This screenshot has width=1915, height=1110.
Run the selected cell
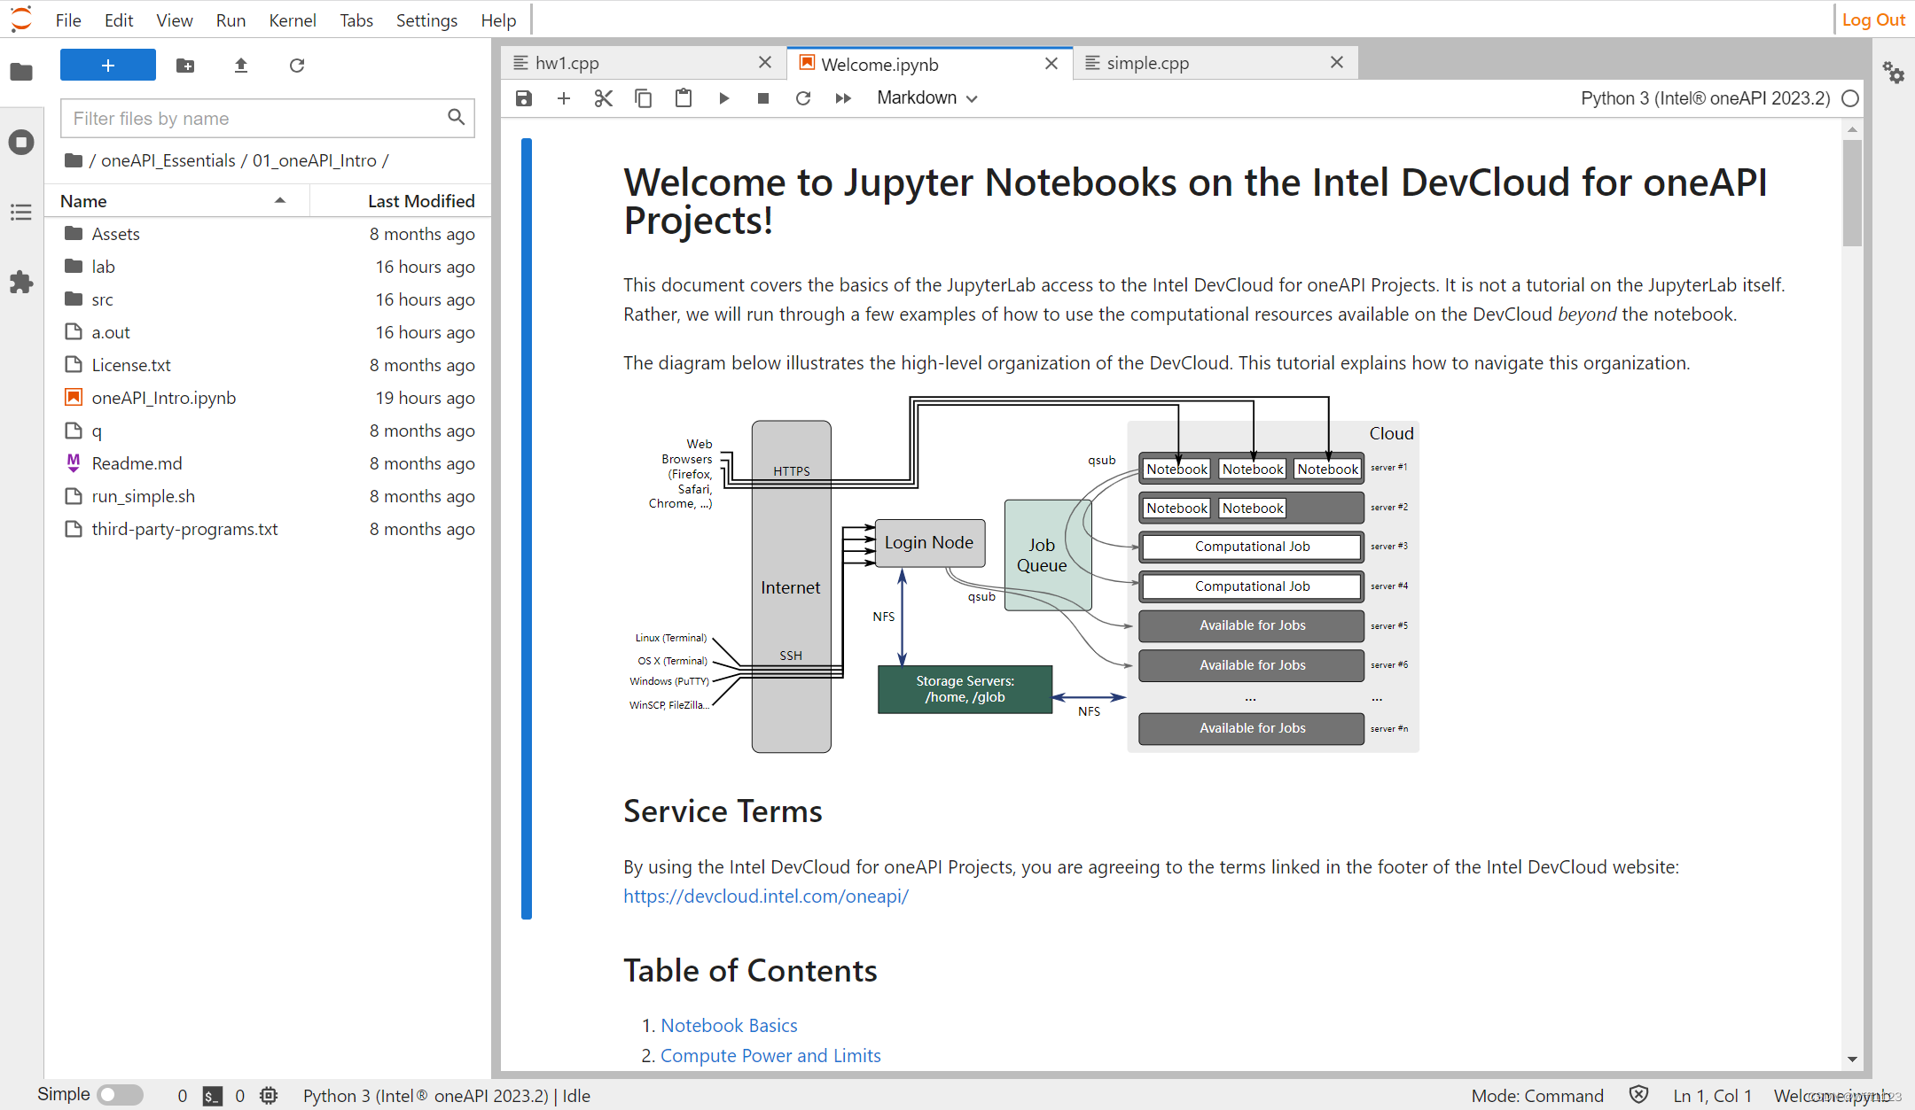tap(723, 98)
